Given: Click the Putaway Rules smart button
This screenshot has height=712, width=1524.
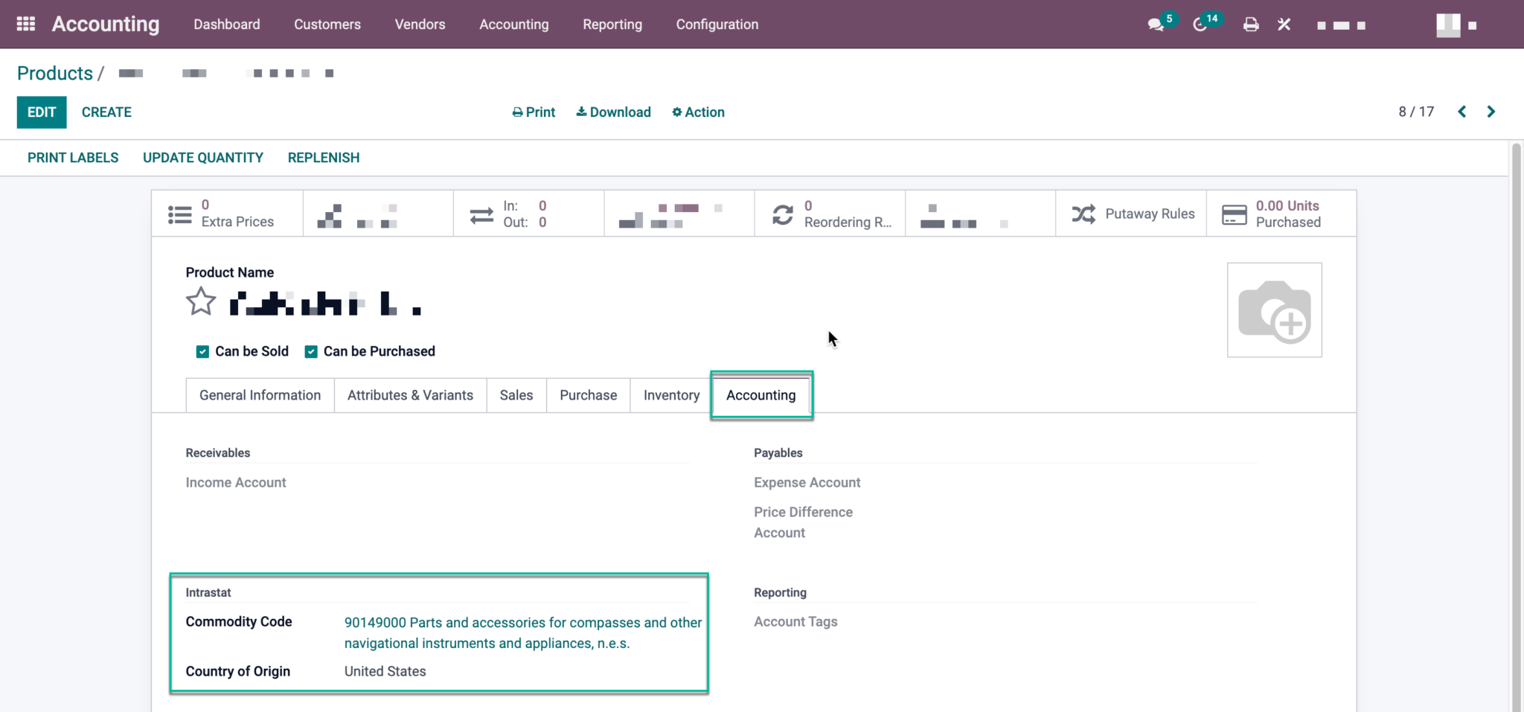Looking at the screenshot, I should tap(1131, 214).
